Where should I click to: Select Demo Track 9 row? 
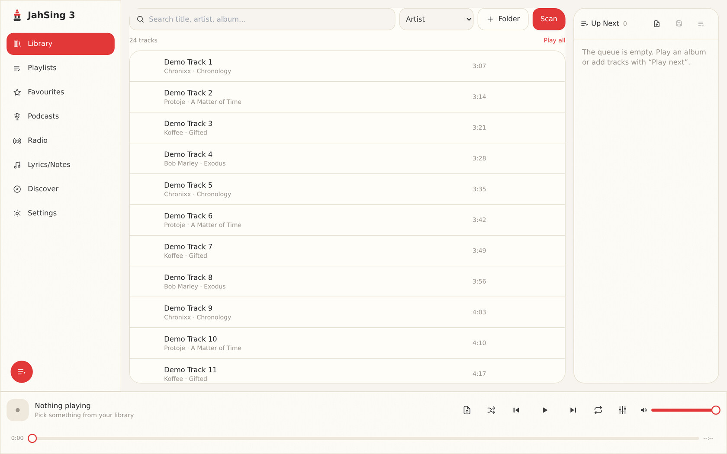coord(347,312)
